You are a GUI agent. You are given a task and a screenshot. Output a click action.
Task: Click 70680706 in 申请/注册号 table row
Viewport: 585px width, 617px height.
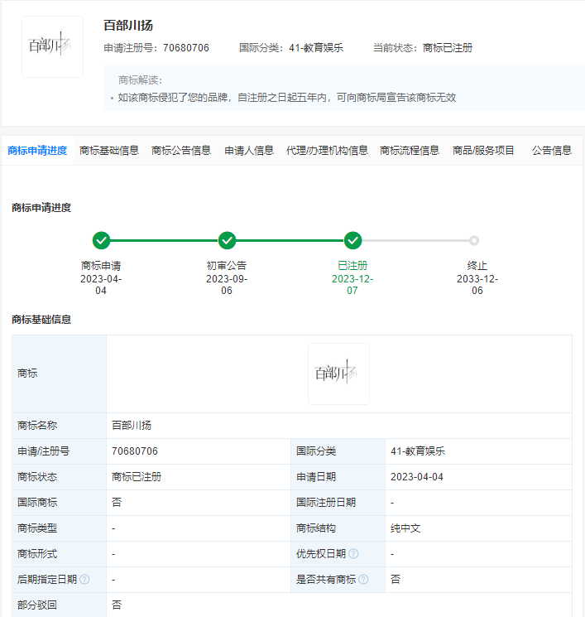[135, 451]
